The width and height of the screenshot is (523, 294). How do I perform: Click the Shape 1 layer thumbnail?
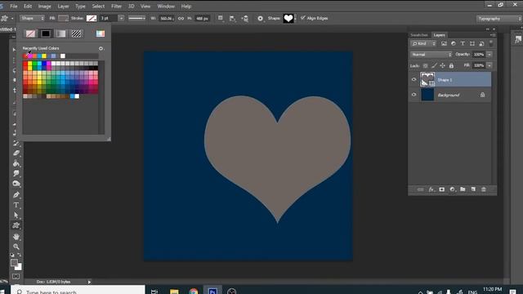(427, 79)
